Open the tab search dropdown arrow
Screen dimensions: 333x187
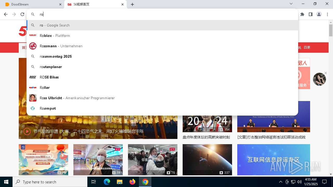(x=291, y=4)
